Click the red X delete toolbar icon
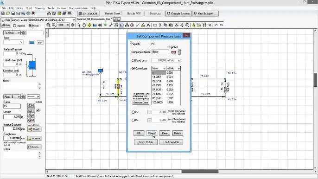Screen dimensions: 318x179 pyautogui.click(x=210, y=25)
